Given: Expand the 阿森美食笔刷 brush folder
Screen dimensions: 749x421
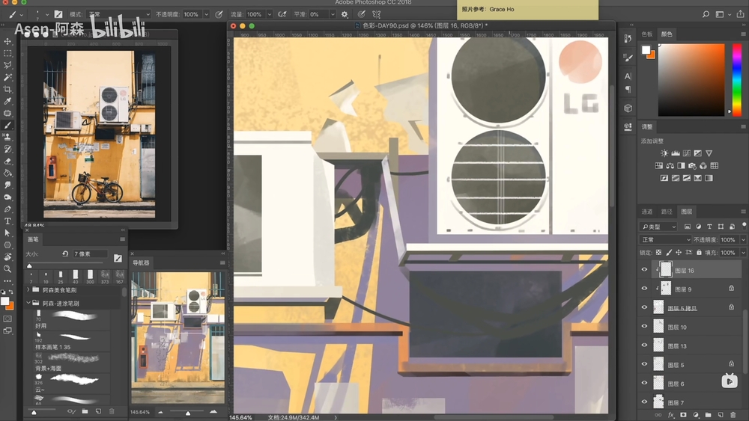Looking at the screenshot, I should click(28, 289).
